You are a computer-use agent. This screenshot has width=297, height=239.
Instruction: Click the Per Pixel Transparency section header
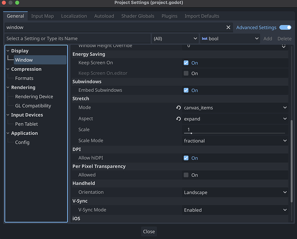click(180, 166)
